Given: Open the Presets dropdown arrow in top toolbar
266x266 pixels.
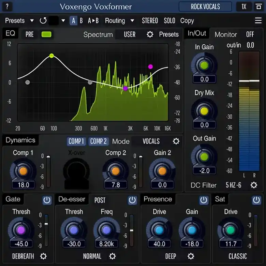Looking at the screenshot, I should point(32,21).
